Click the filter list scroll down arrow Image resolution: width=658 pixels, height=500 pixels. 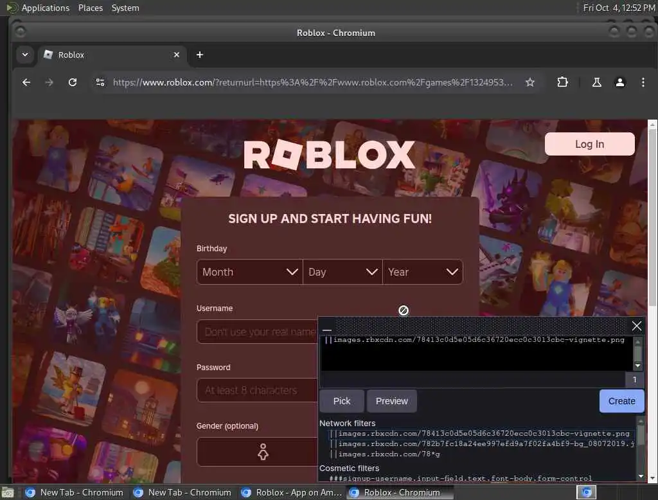pos(641,476)
